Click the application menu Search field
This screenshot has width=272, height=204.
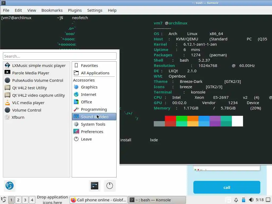tap(60, 56)
